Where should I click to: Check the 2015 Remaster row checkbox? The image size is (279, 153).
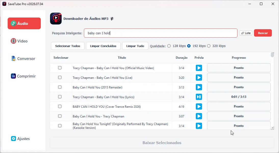coord(60,87)
